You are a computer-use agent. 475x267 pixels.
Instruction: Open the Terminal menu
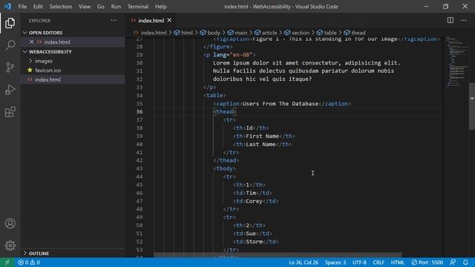pyautogui.click(x=138, y=7)
